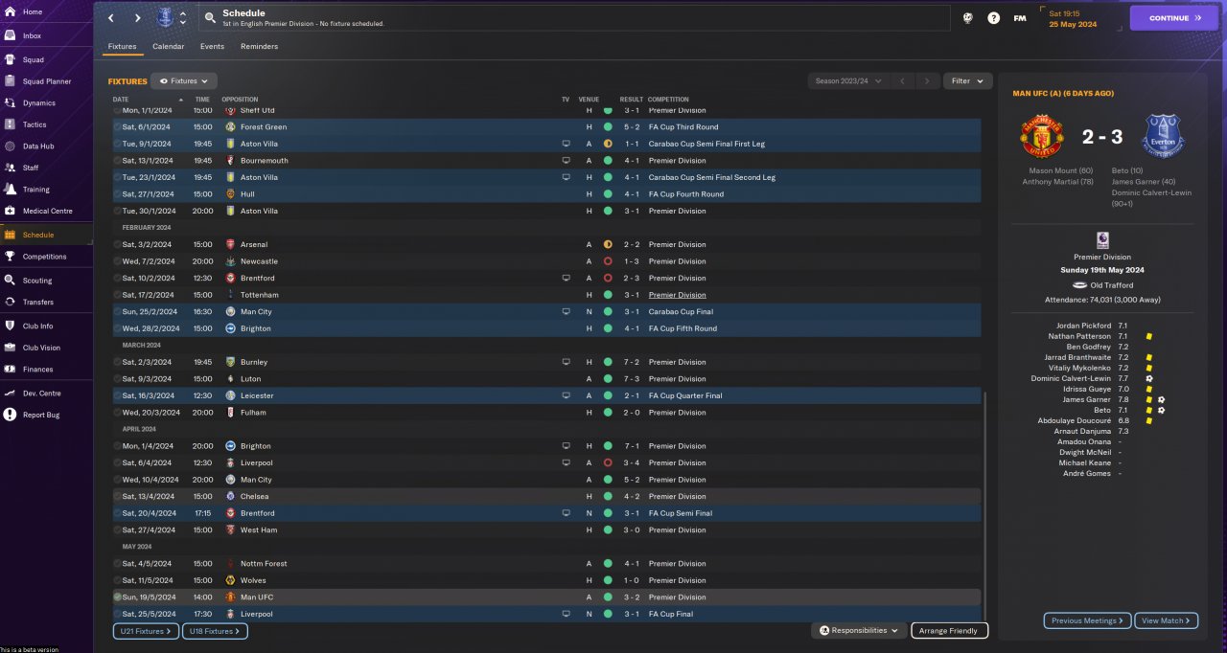The height and width of the screenshot is (653, 1227).
Task: Click the Manchester United crest in match panel
Action: pos(1040,137)
